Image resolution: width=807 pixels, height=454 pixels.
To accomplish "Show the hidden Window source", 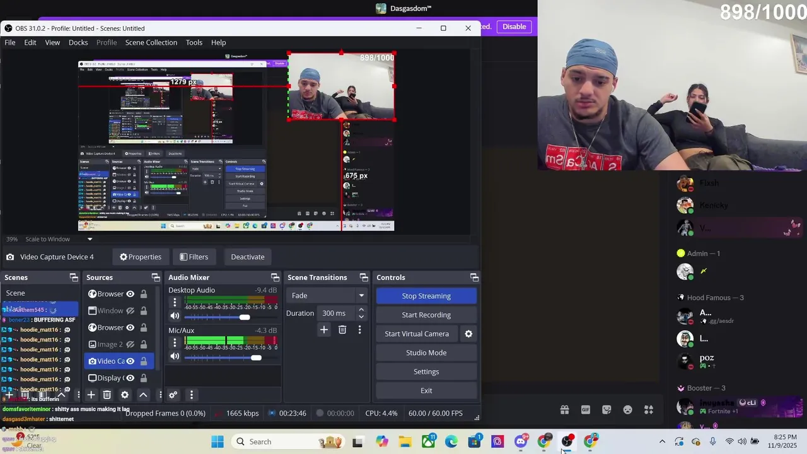I will pyautogui.click(x=130, y=311).
